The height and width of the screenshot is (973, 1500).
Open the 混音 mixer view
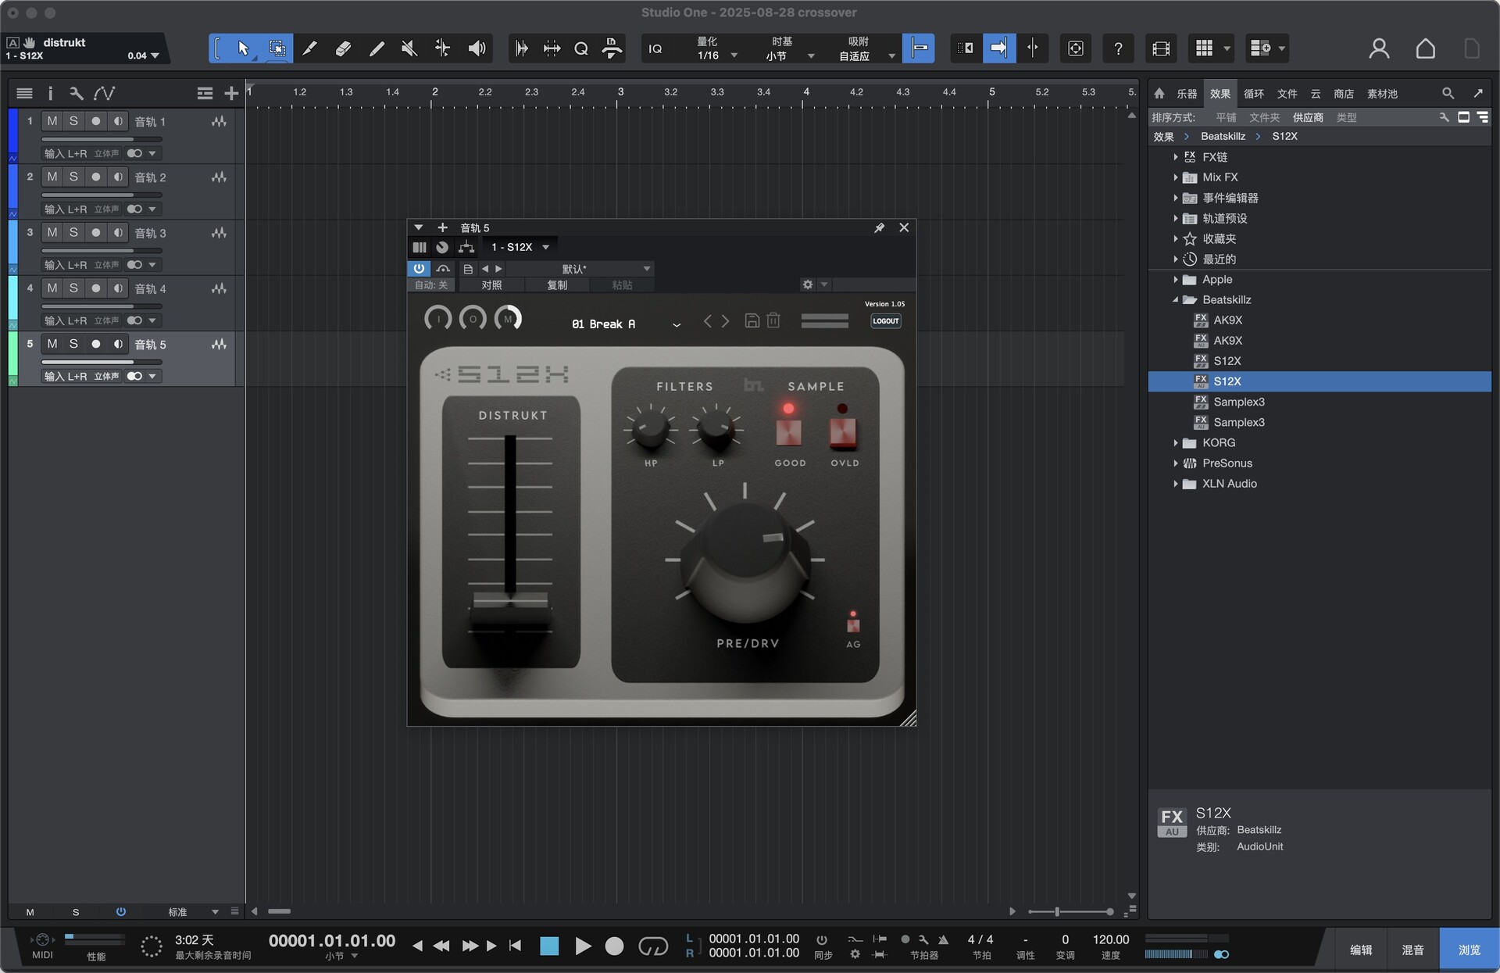[1412, 950]
